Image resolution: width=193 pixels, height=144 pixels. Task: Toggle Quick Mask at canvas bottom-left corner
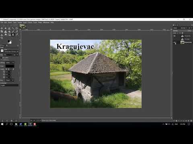pos(21,118)
